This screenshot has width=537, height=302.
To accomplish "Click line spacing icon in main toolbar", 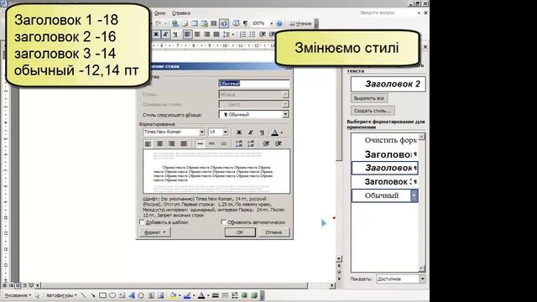I will tap(227, 34).
